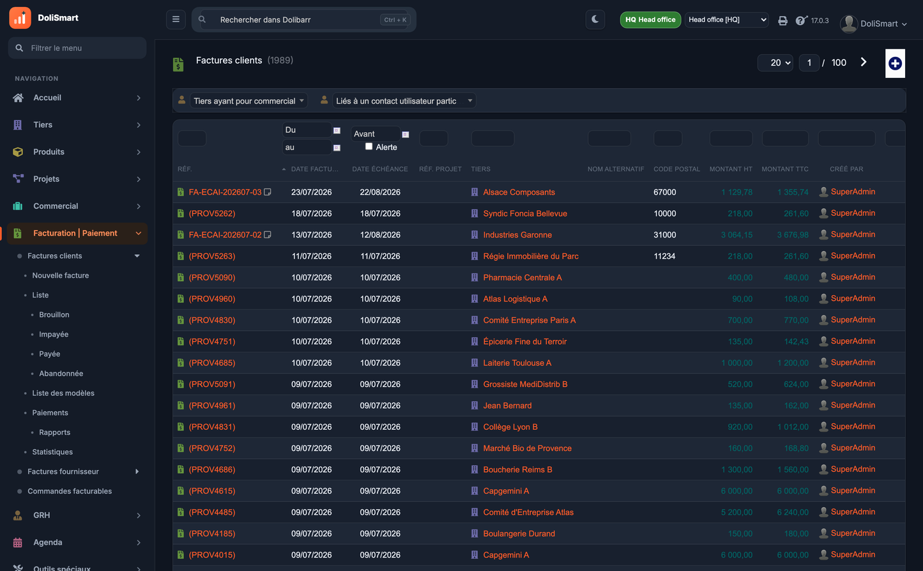Screen dimensions: 923x571
Task: Open Liés à un contact utilisateur dropdown
Action: [404, 101]
